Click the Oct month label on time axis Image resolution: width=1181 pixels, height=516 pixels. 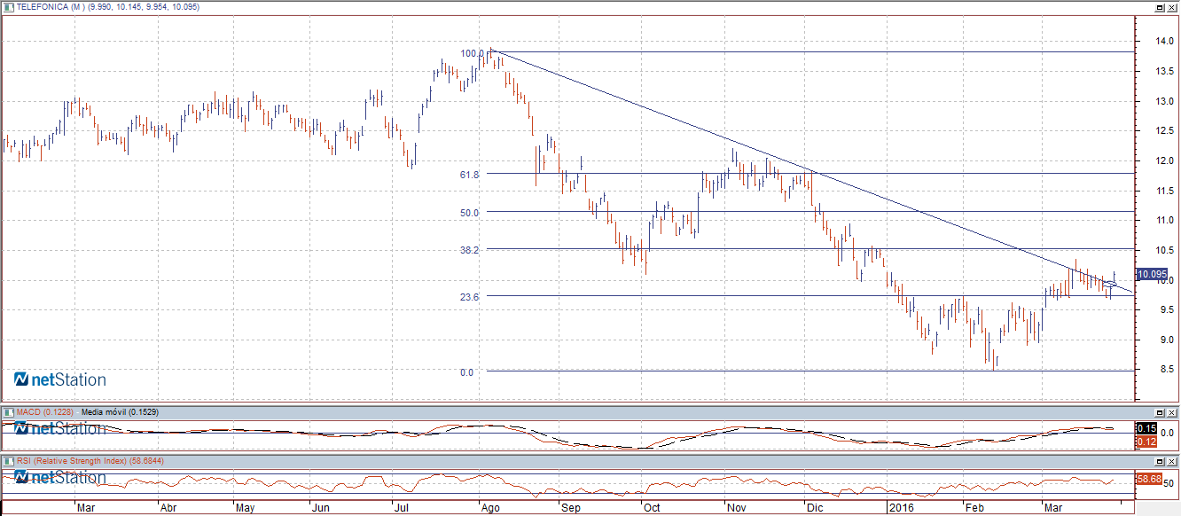point(652,509)
